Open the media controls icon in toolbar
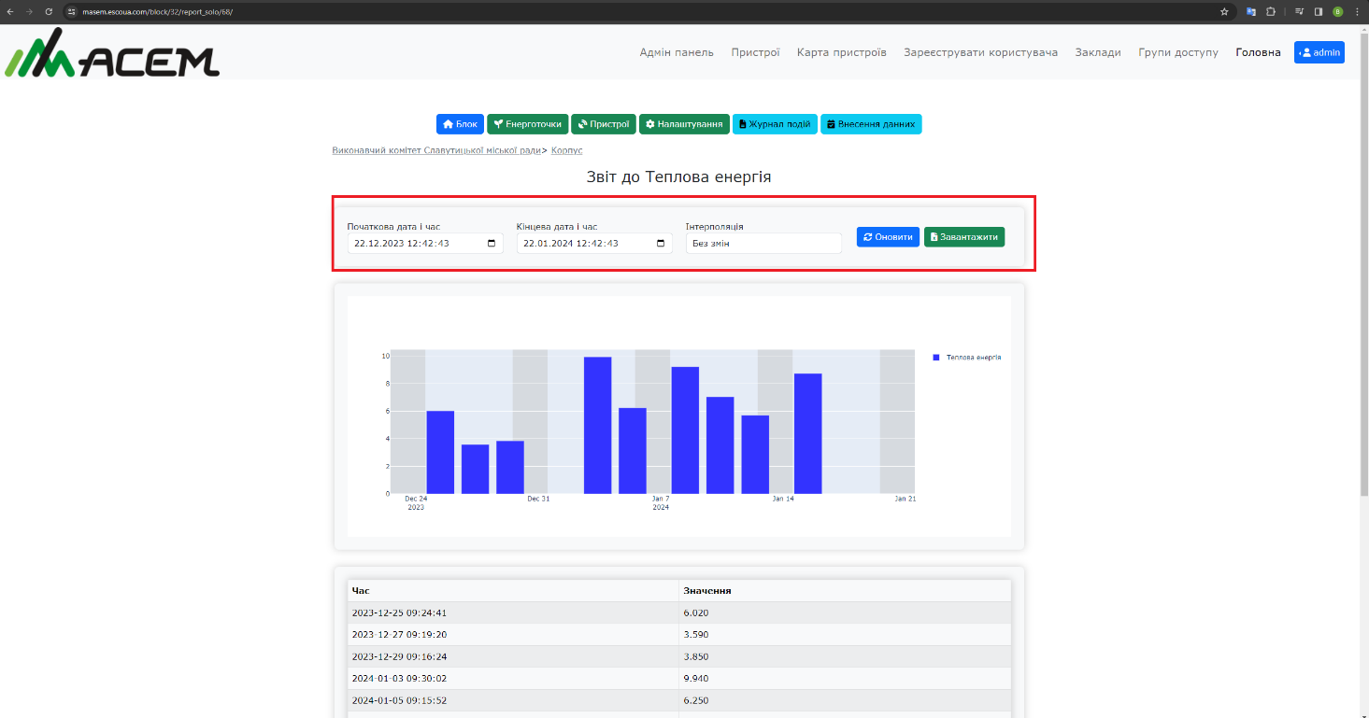The image size is (1369, 718). (1299, 11)
